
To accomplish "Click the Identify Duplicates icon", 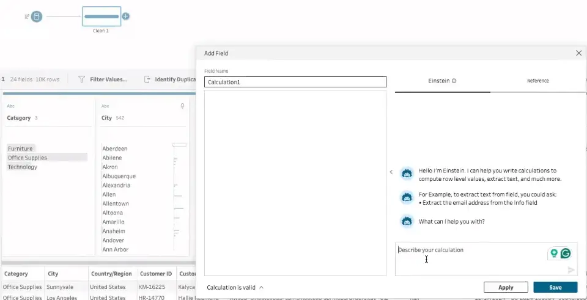I will (x=147, y=79).
